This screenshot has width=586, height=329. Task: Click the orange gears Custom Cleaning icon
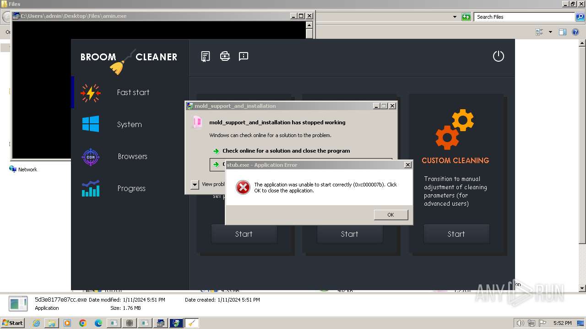[x=455, y=129]
